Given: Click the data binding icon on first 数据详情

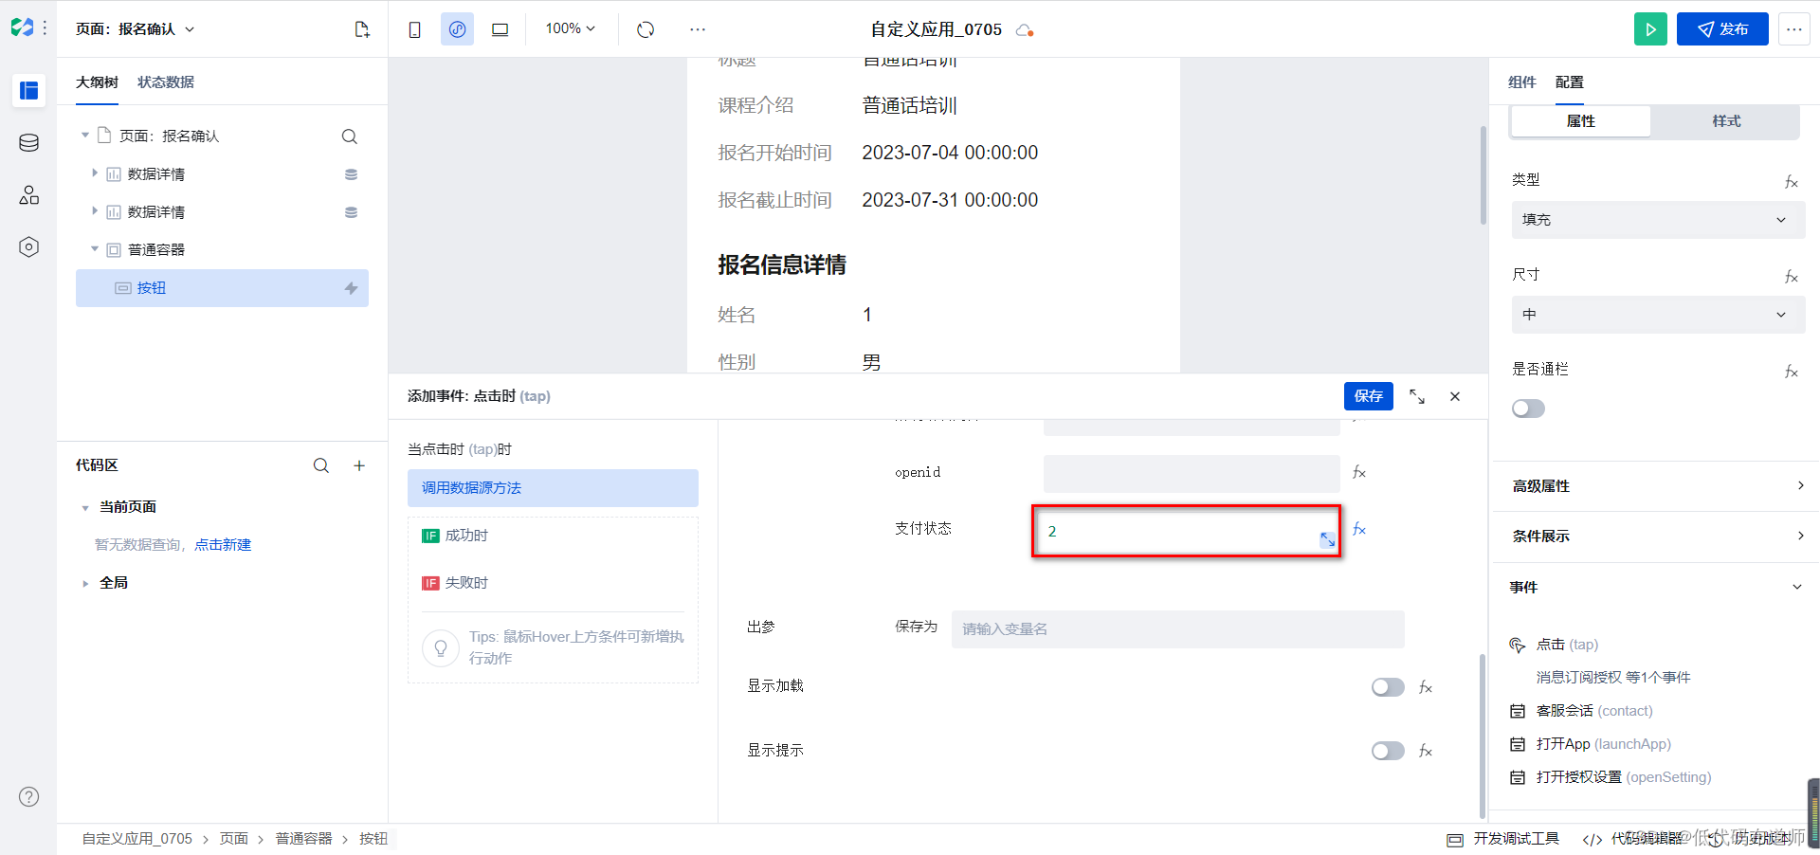Looking at the screenshot, I should (x=351, y=174).
